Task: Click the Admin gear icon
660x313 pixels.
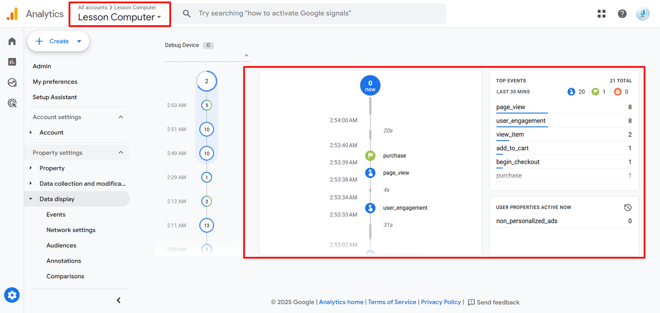Action: 12,295
